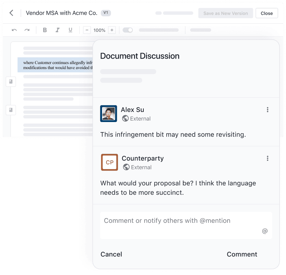
Task: Type in the comment input field
Action: click(x=180, y=221)
